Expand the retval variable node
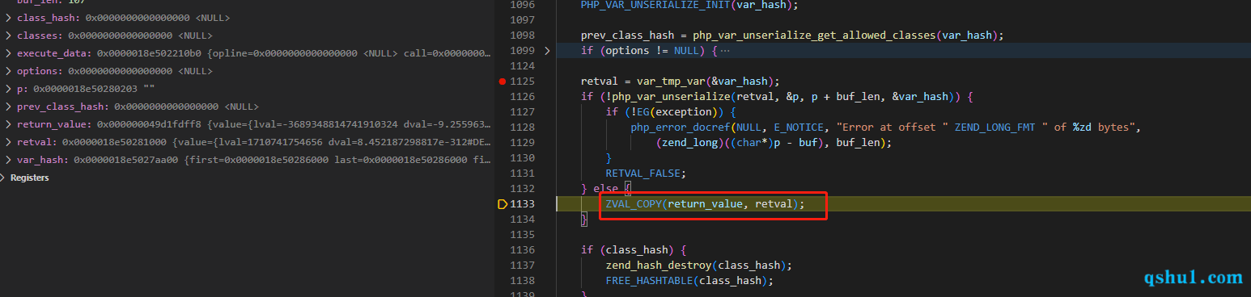This screenshot has width=1251, height=297. click(7, 142)
